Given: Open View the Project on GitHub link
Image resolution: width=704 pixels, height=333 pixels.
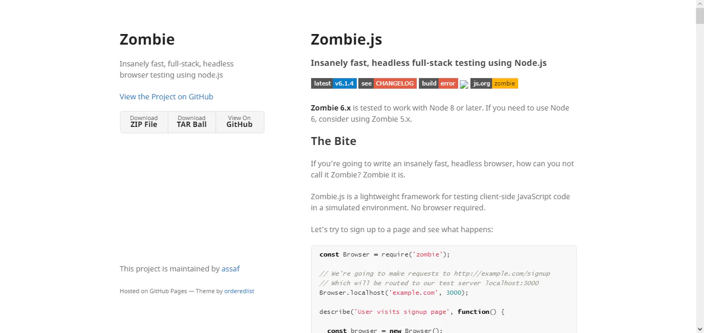Looking at the screenshot, I should [166, 97].
